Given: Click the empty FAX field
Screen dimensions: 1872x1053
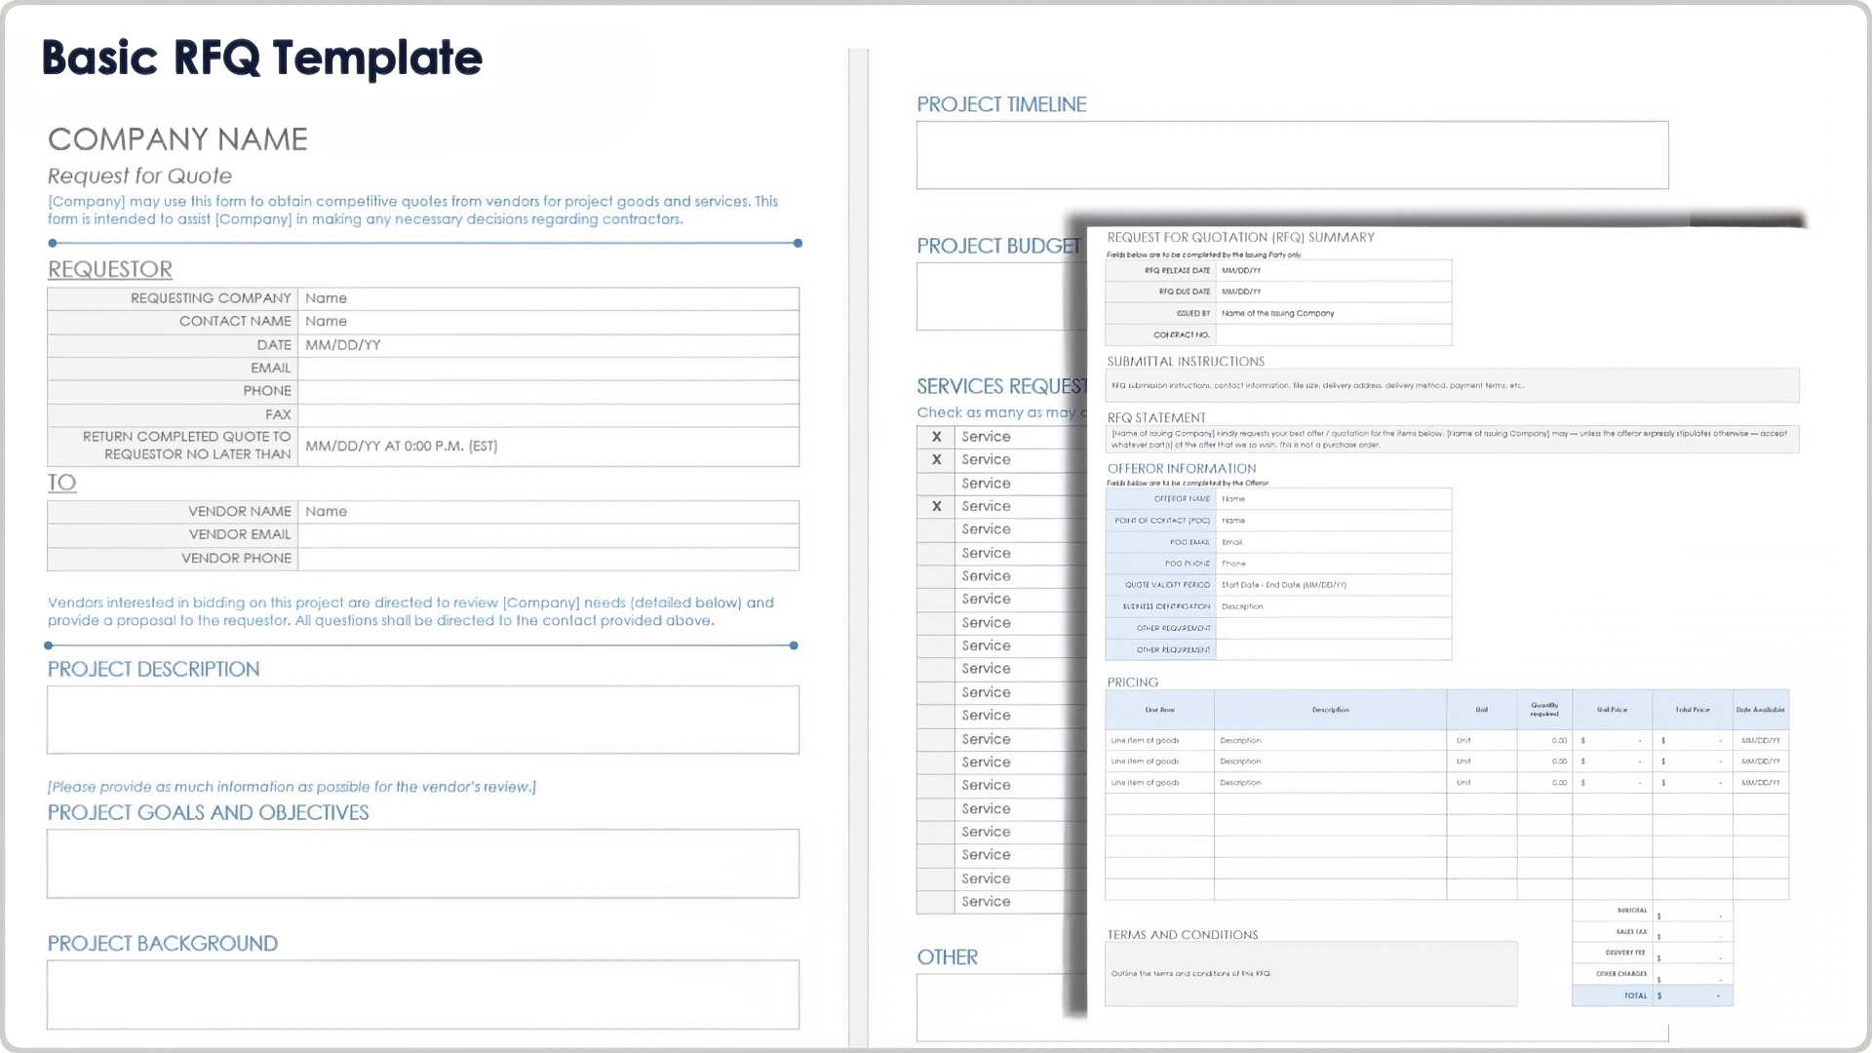Looking at the screenshot, I should [x=548, y=414].
